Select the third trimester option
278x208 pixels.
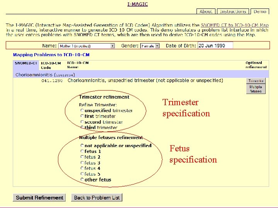click(x=82, y=127)
